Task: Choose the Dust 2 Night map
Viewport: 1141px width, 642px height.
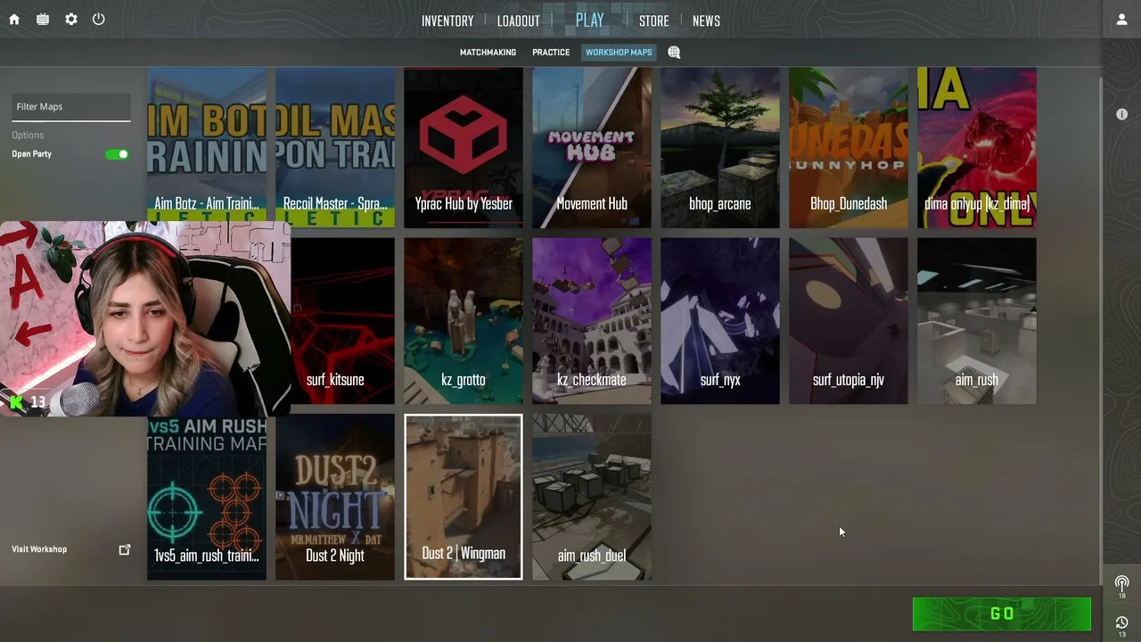Action: click(x=335, y=498)
